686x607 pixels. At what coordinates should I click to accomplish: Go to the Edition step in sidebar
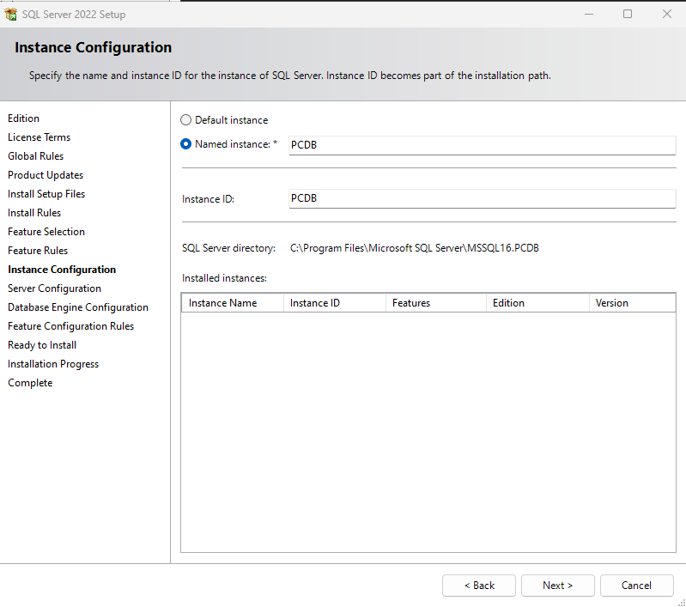[24, 118]
